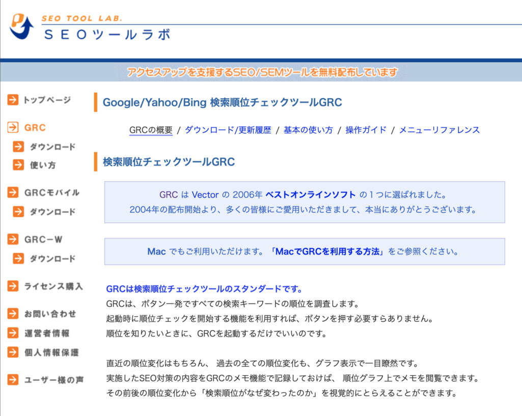Open the 「MacでGRCを利用する方法」 link

point(328,252)
